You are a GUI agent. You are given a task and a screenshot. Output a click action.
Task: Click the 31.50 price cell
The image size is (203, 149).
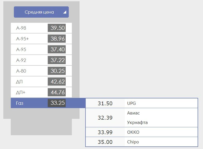(105, 104)
